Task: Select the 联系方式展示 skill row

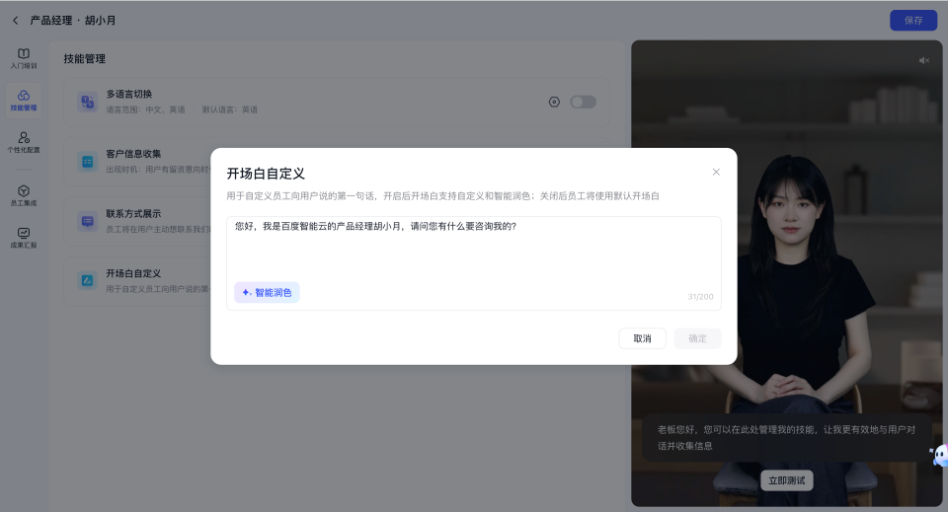Action: tap(138, 220)
